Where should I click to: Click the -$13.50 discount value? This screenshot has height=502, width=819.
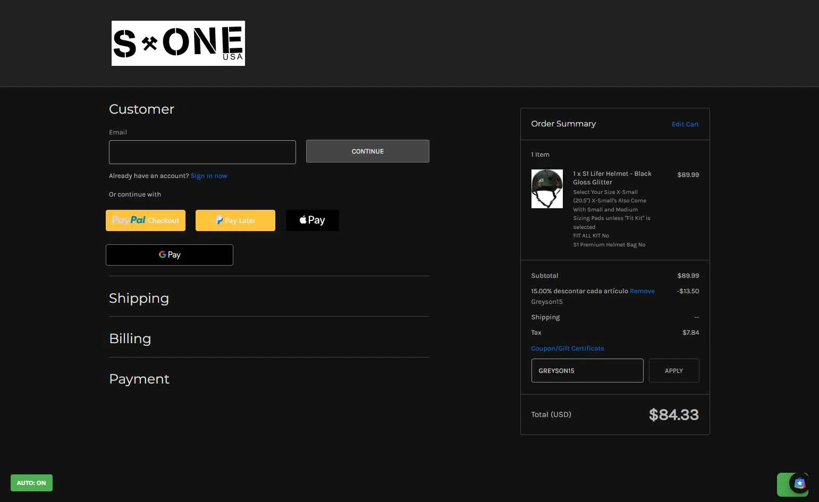(688, 291)
